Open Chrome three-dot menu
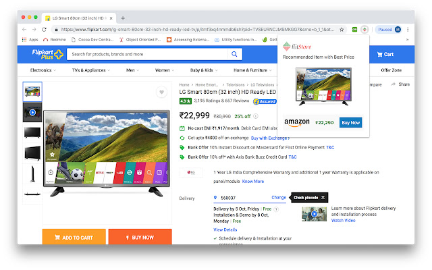432x270 pixels. 408,30
